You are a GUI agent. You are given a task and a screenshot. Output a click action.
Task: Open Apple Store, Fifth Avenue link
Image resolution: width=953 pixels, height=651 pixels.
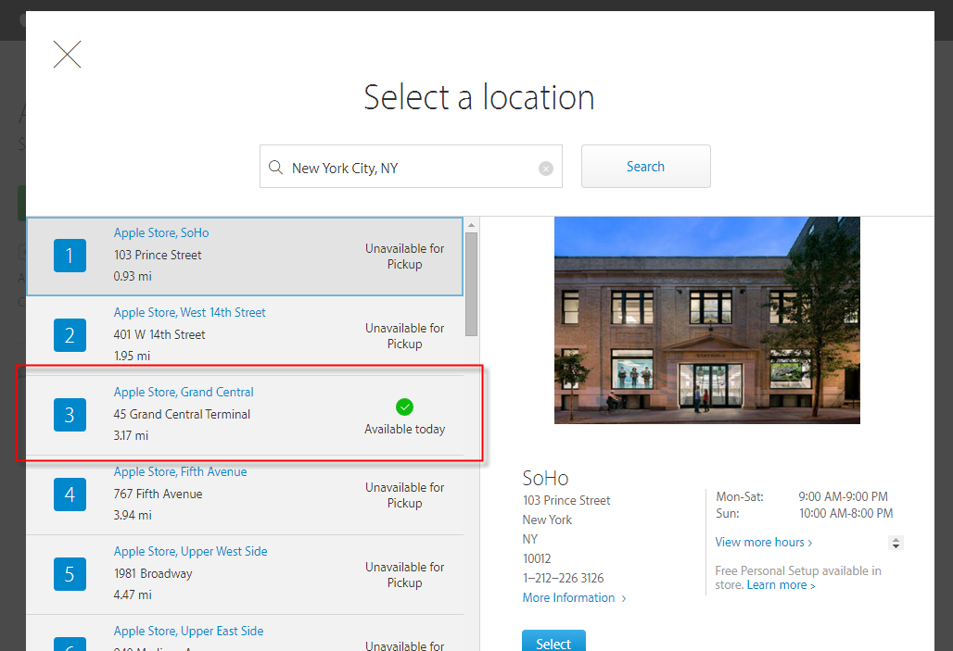pyautogui.click(x=180, y=471)
